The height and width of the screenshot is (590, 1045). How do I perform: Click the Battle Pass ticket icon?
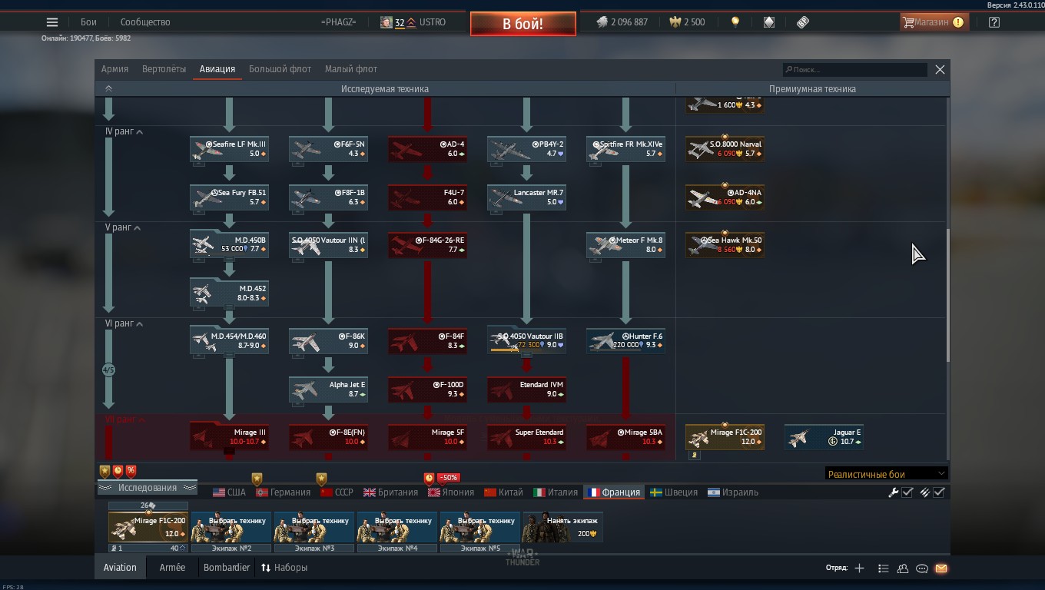coord(803,22)
